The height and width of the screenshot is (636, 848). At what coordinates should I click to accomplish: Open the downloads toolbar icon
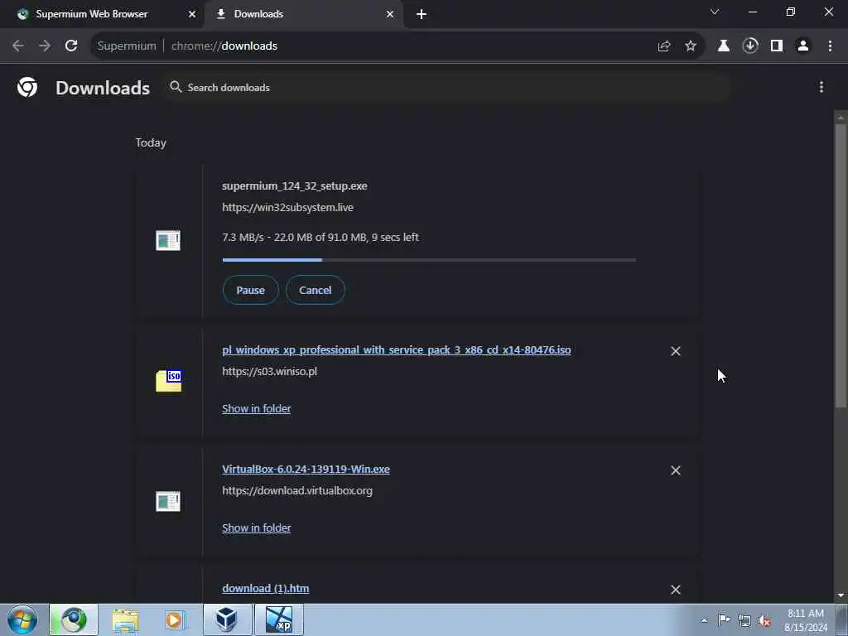(750, 46)
